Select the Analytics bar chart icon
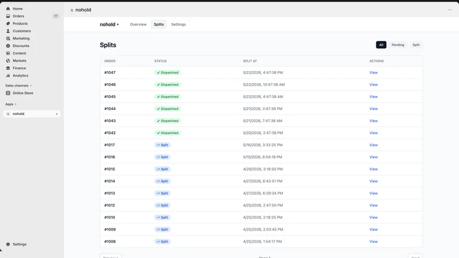Viewport: 459px width, 258px height. coord(8,76)
